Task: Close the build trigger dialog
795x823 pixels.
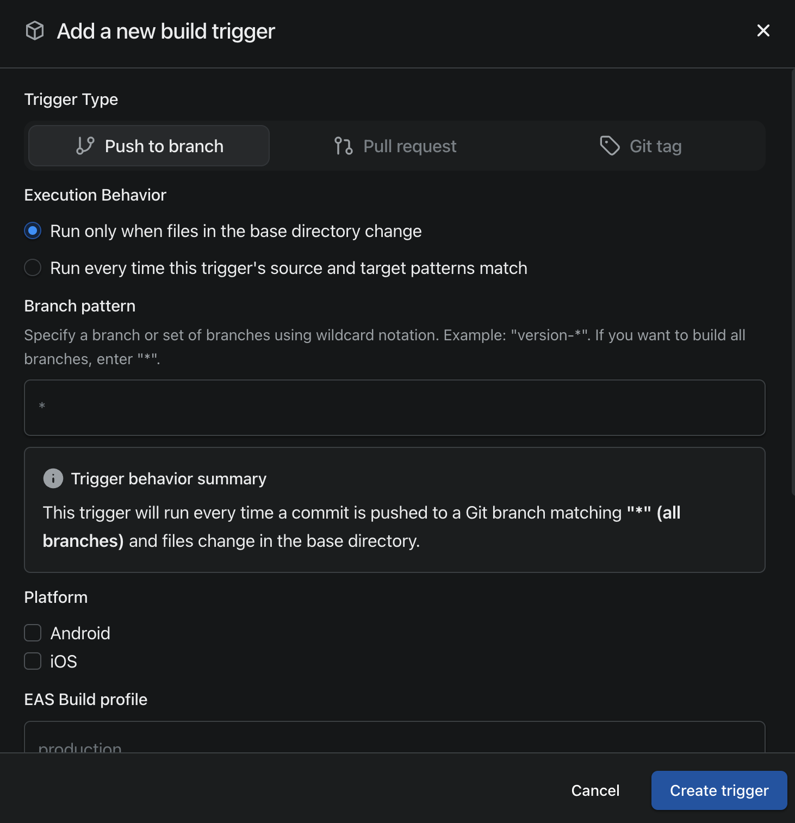Action: pos(763,31)
